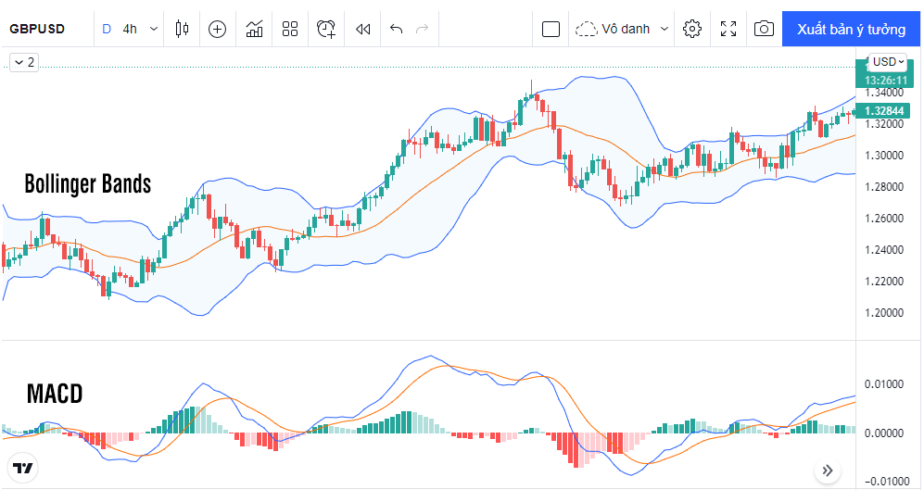Open the USD currency dropdown
Image resolution: width=924 pixels, height=502 pixels.
(888, 62)
